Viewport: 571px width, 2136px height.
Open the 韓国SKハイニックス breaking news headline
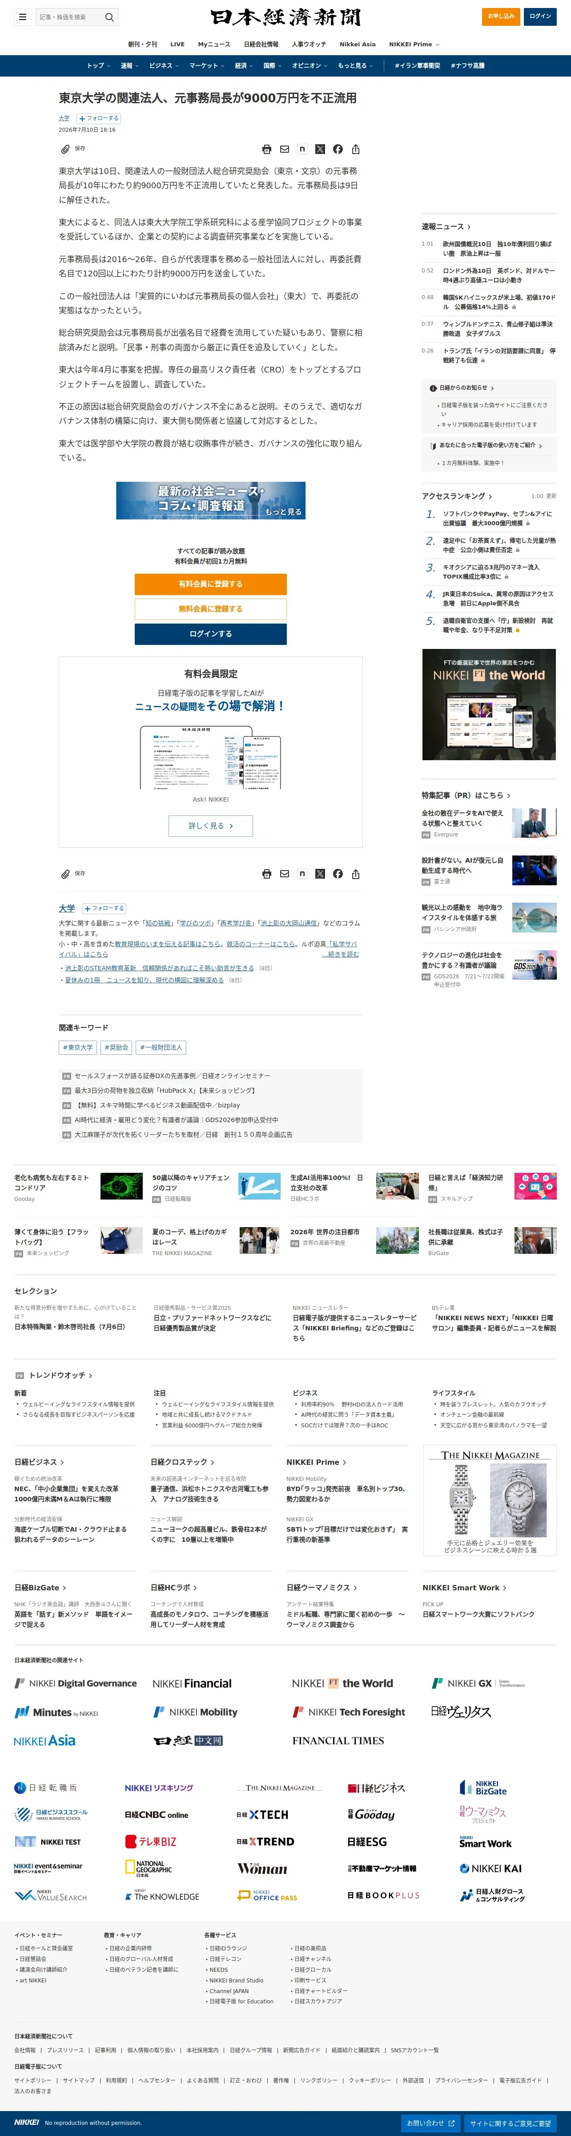pos(499,302)
